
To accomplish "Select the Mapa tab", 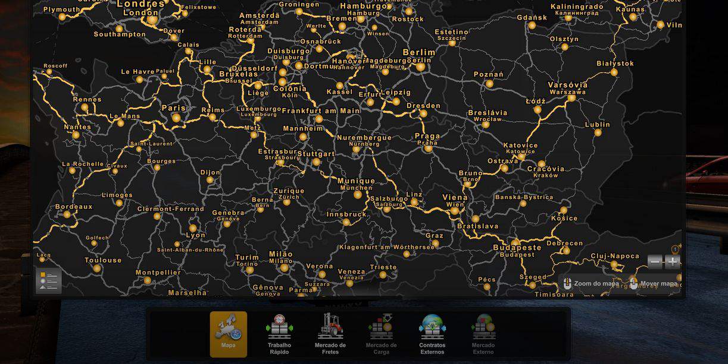I will click(x=228, y=334).
